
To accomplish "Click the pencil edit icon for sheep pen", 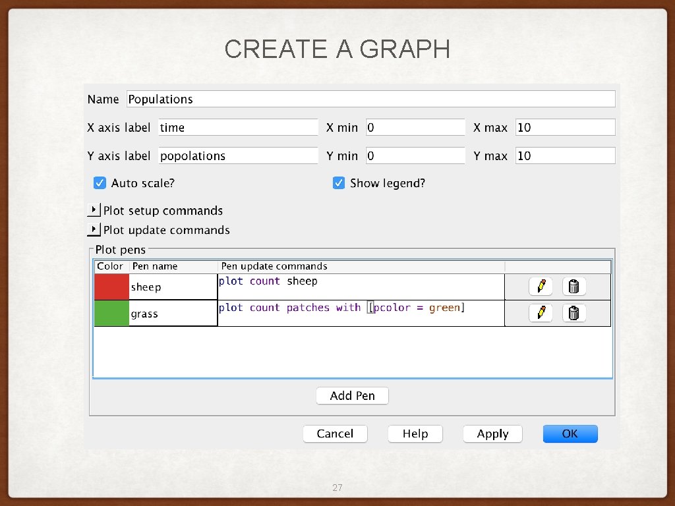I will point(541,286).
